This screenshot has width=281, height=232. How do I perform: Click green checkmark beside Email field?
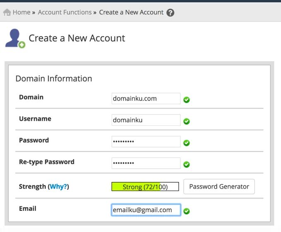[x=187, y=211]
